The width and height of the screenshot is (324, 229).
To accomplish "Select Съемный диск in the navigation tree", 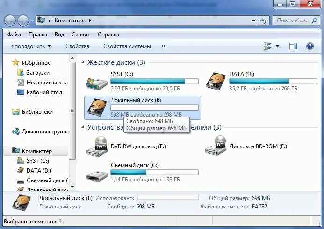I will point(47,180).
